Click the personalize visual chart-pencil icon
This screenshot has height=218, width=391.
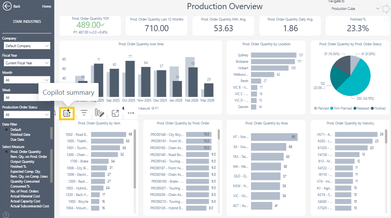[99, 113]
